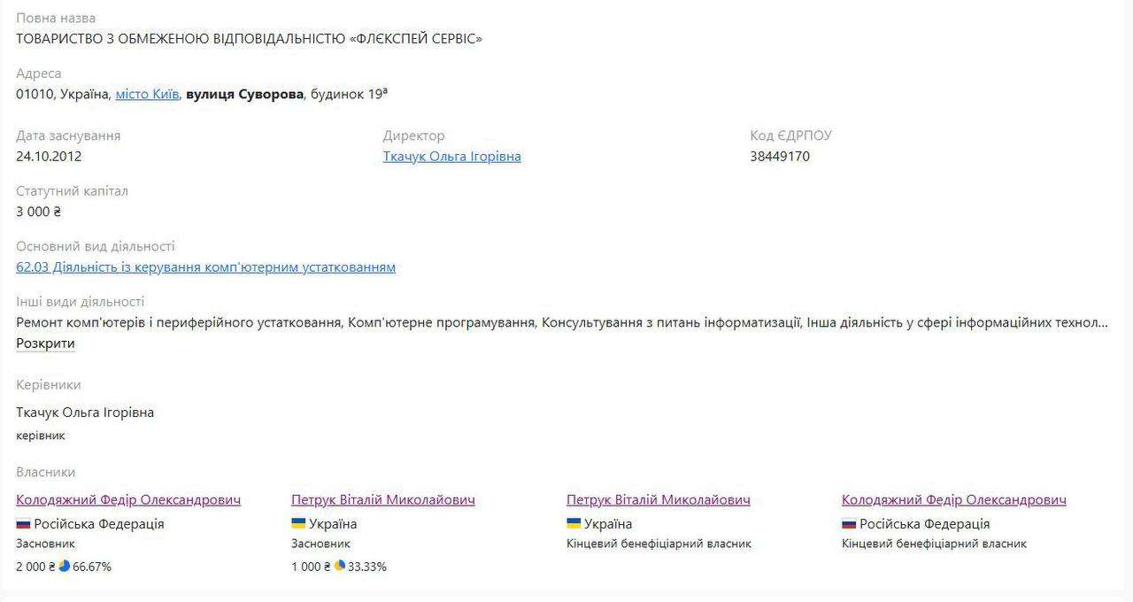
Task: Click the ЄДРПОУ code 38449170
Action: pos(780,157)
